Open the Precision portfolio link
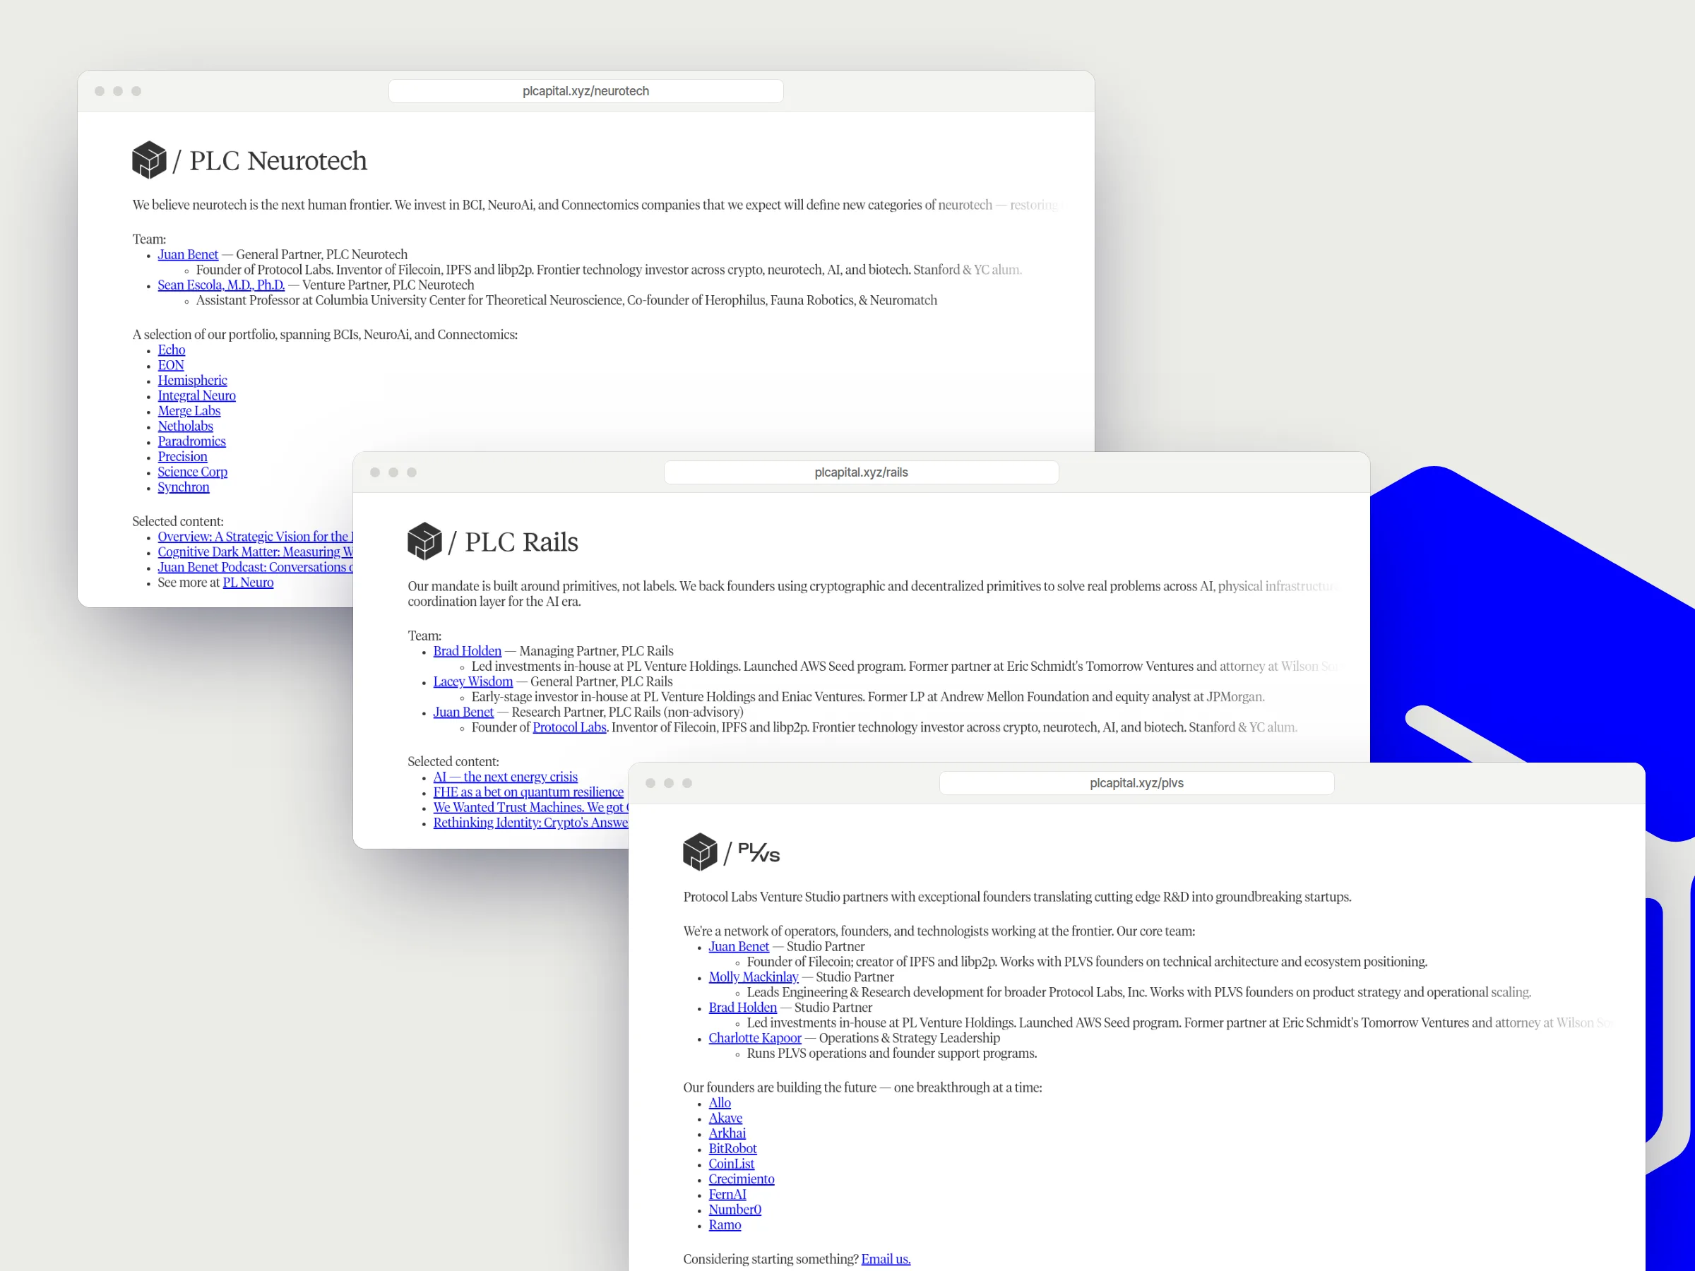The image size is (1695, 1271). click(182, 458)
